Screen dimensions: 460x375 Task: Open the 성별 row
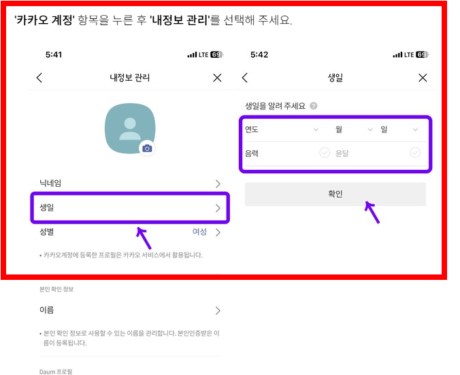130,232
